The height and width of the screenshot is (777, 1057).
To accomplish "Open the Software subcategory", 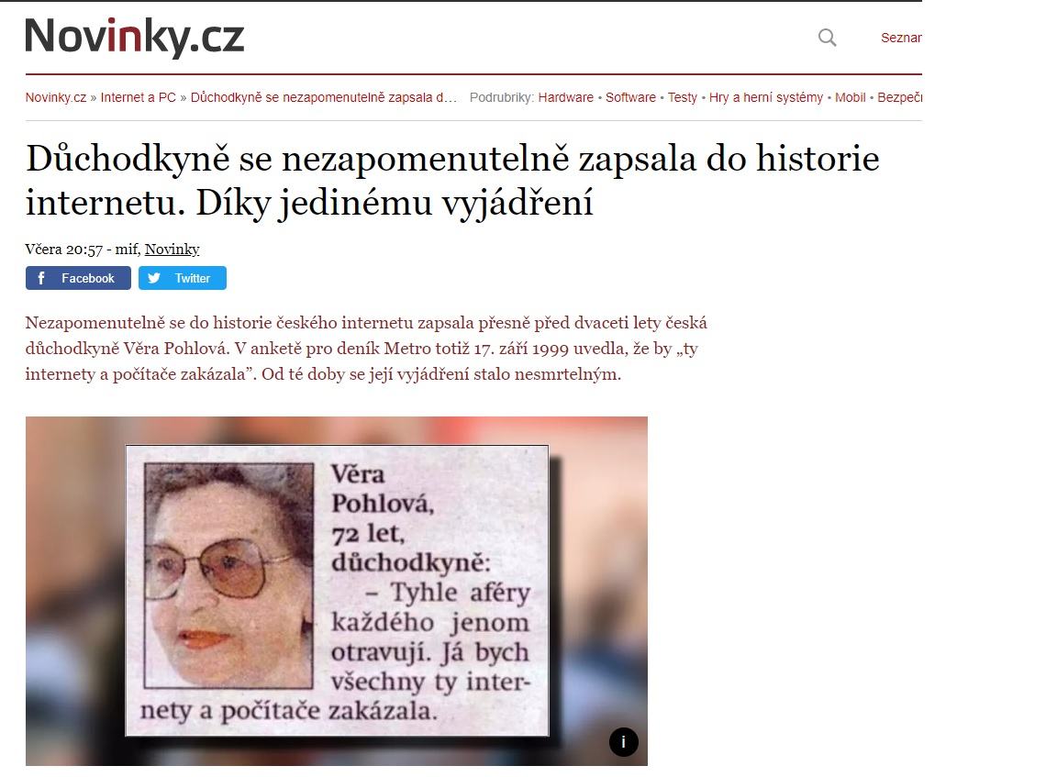I will point(630,98).
